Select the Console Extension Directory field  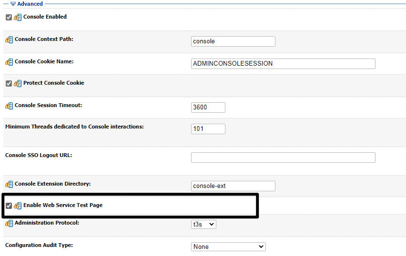tap(233, 186)
